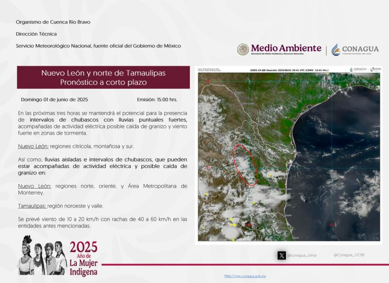The height and width of the screenshot is (283, 389).
Task: Click the underlined 'Nuevo León:' before 'regiones norte'
Action: tap(35, 186)
